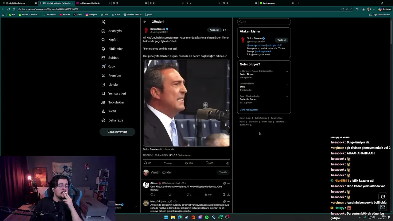The image size is (393, 221).
Task: Open more options for Erden Timur trend
Action: tap(287, 72)
